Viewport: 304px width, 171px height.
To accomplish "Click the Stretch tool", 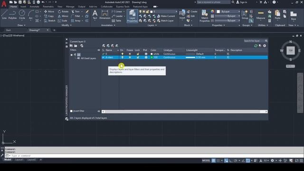I will click(50, 20).
